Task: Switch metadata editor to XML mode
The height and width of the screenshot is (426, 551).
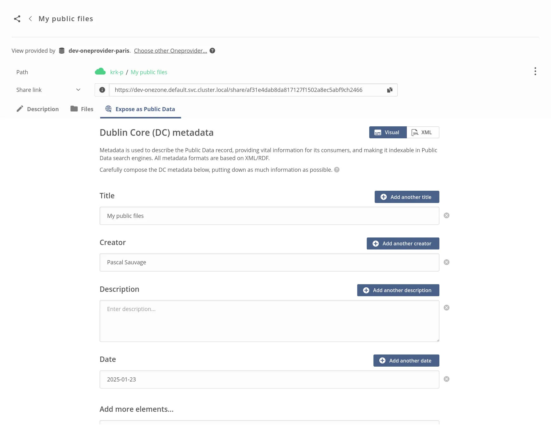Action: (x=422, y=133)
